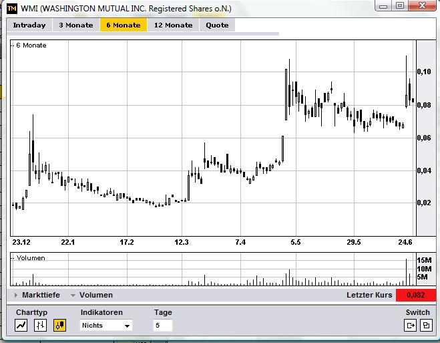The width and height of the screenshot is (440, 343).
Task: Click the first Switch export icon
Action: 410,326
